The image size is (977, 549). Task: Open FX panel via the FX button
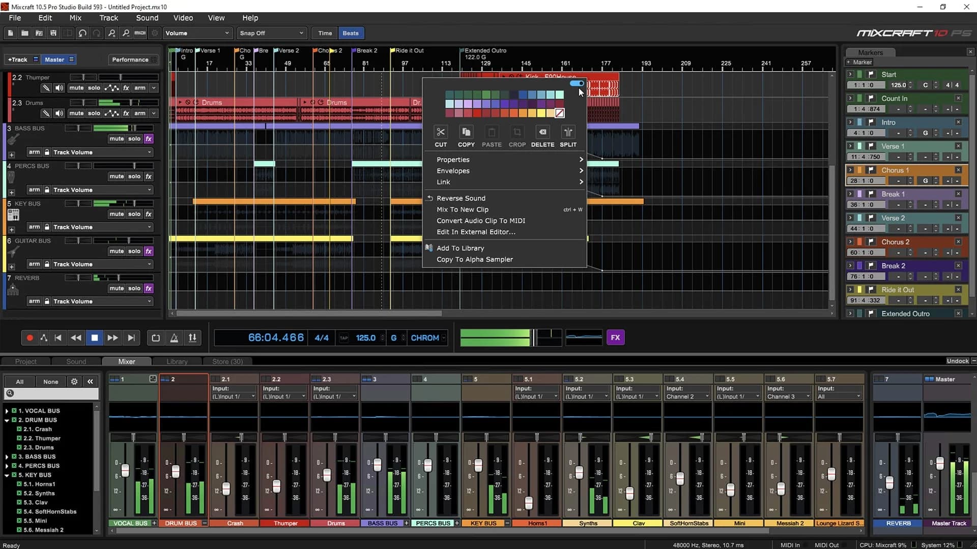tap(615, 337)
